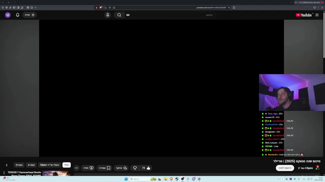The image size is (325, 182).
Task: Click the webcam overlay of streamer
Action: point(292,93)
